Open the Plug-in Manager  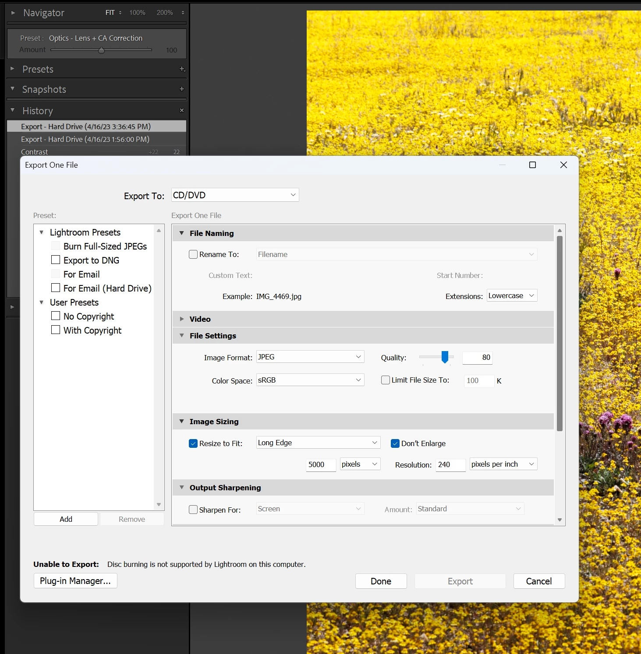click(x=75, y=581)
